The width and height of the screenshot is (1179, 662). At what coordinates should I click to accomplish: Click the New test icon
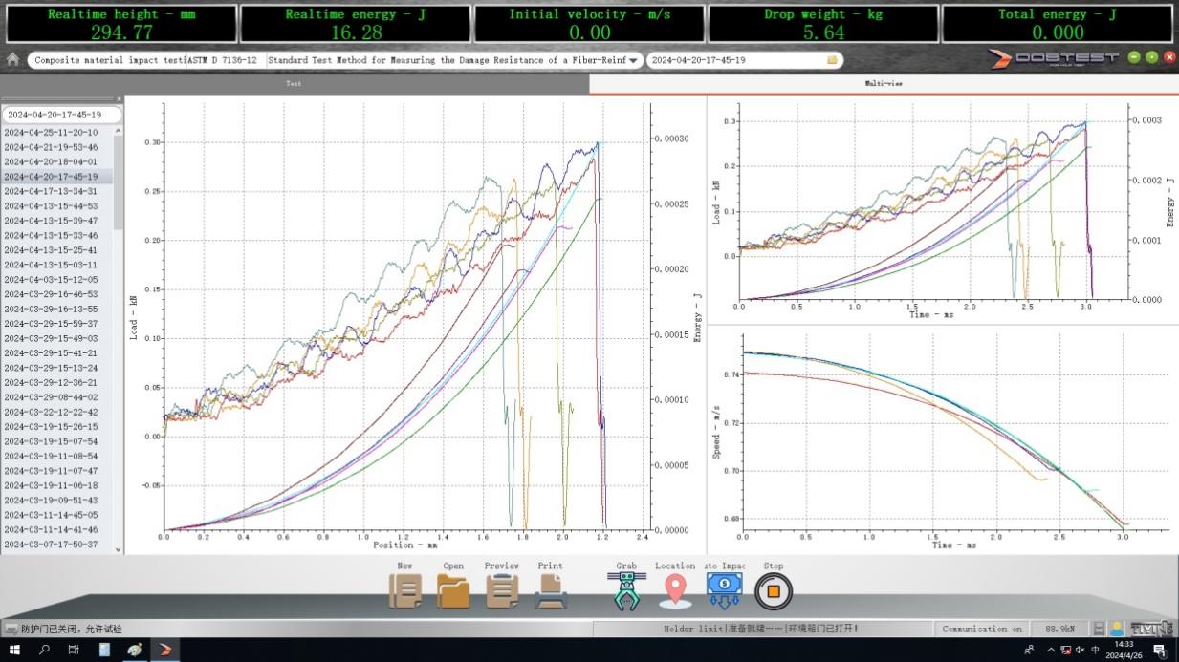405,591
